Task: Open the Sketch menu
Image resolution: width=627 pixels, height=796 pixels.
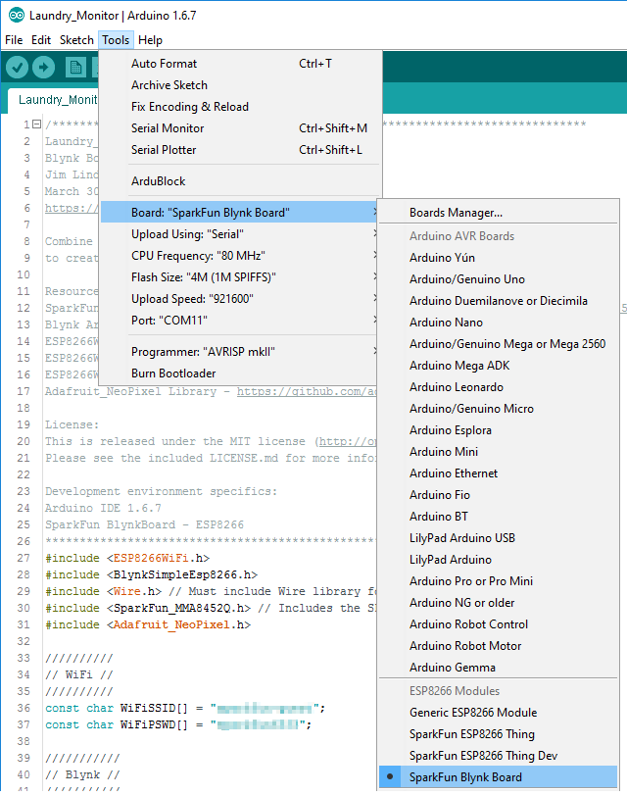Action: point(76,40)
